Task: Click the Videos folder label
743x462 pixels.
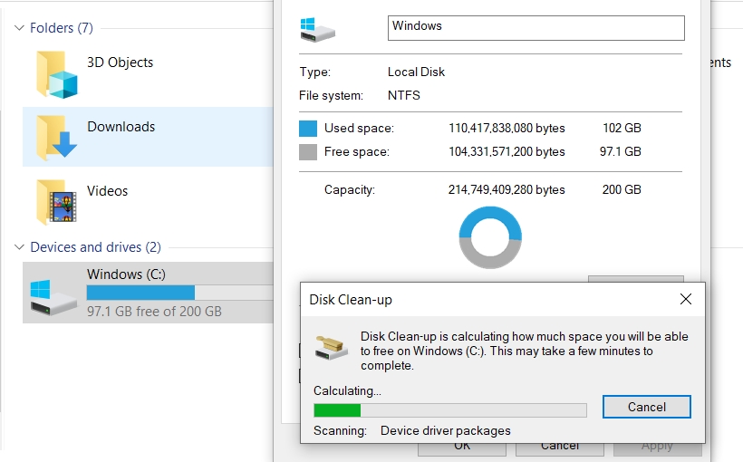Action: [107, 191]
